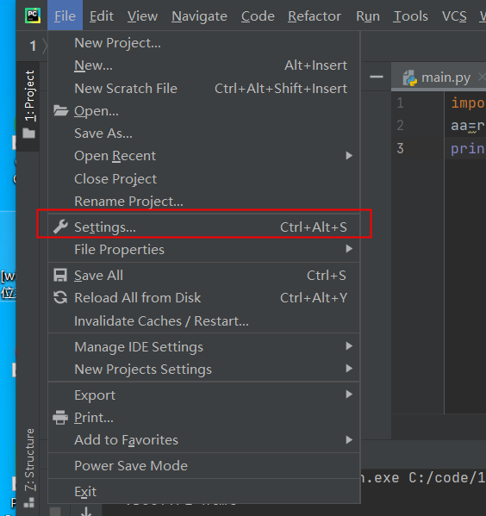Click the download arrow icon at bottom

click(x=86, y=511)
